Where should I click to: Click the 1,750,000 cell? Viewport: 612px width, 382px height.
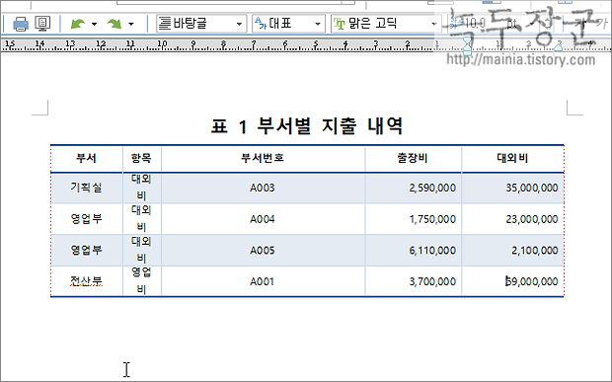pos(413,219)
